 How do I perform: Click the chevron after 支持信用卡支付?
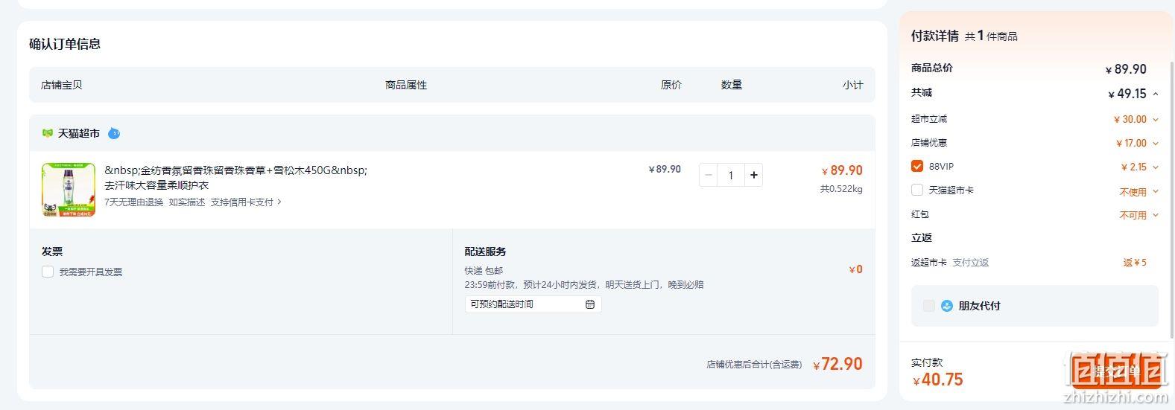pos(279,202)
